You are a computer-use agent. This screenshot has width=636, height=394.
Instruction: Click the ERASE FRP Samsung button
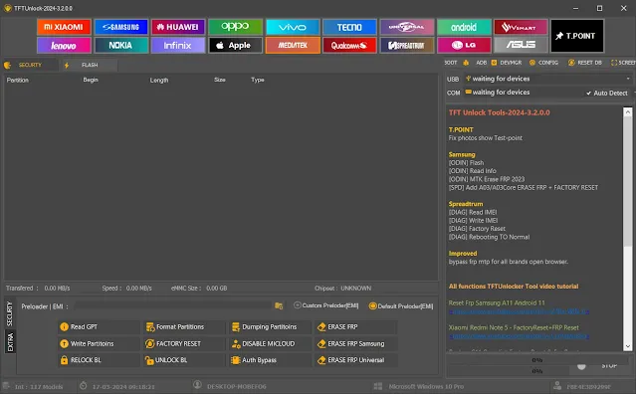356,343
